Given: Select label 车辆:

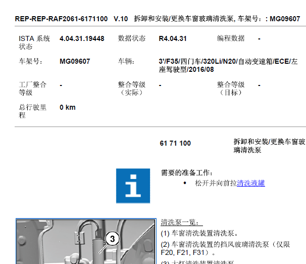Looking at the screenshot, I should [126, 61].
